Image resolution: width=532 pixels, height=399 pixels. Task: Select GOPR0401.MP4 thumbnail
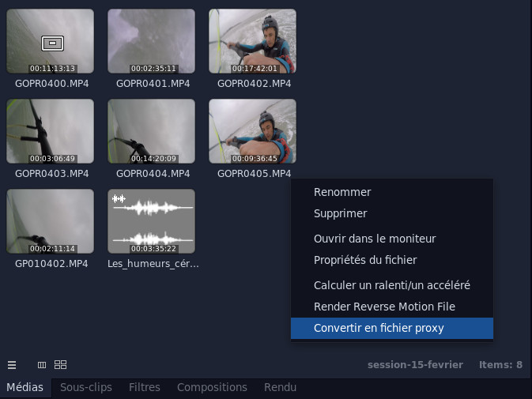pos(151,41)
